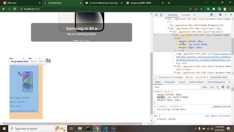
Task: Open the Windows Start menu
Action: tap(4, 129)
